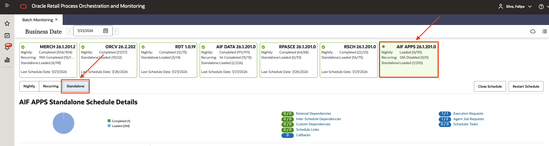Open the Favorites star in the sidebar
This screenshot has height=146, width=549.
pos(7,24)
